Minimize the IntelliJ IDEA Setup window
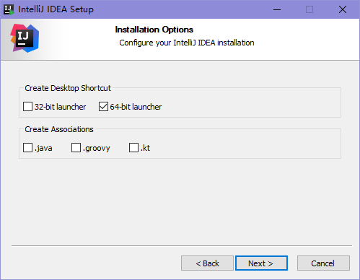This screenshot has height=280, width=360. point(277,9)
